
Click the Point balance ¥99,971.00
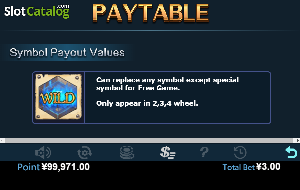tap(66, 167)
